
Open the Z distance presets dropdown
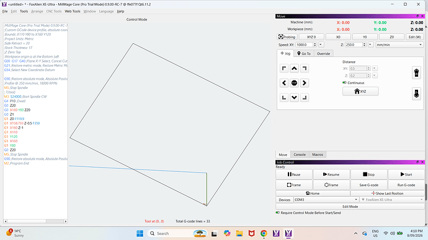coord(375,75)
